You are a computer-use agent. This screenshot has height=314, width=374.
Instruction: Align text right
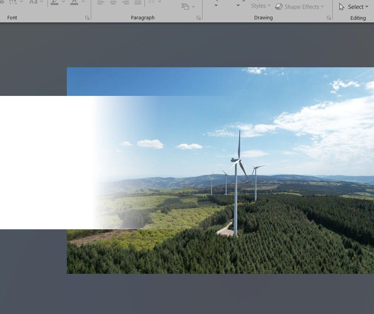click(x=126, y=2)
